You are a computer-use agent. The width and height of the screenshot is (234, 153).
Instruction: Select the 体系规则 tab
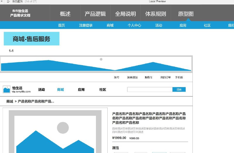click(156, 14)
